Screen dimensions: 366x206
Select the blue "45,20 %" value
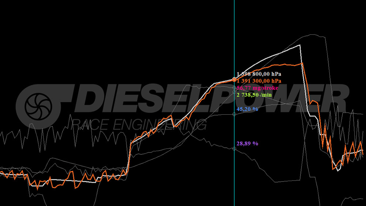247,109
